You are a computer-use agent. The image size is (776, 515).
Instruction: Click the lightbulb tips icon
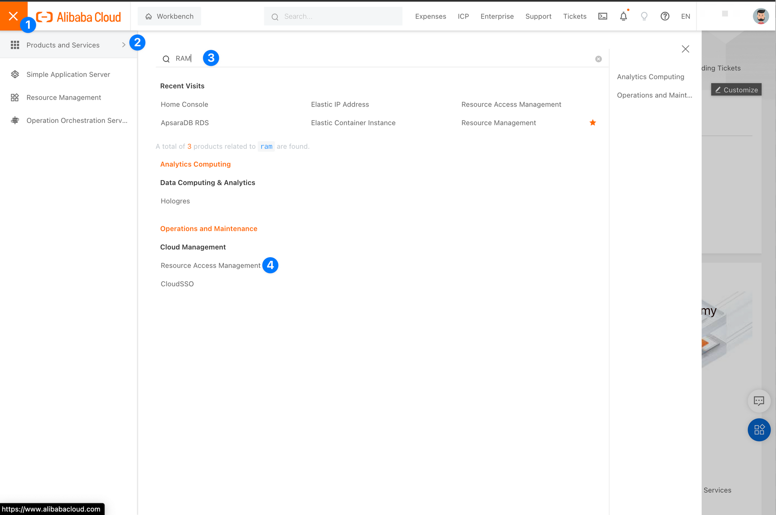[x=644, y=16]
